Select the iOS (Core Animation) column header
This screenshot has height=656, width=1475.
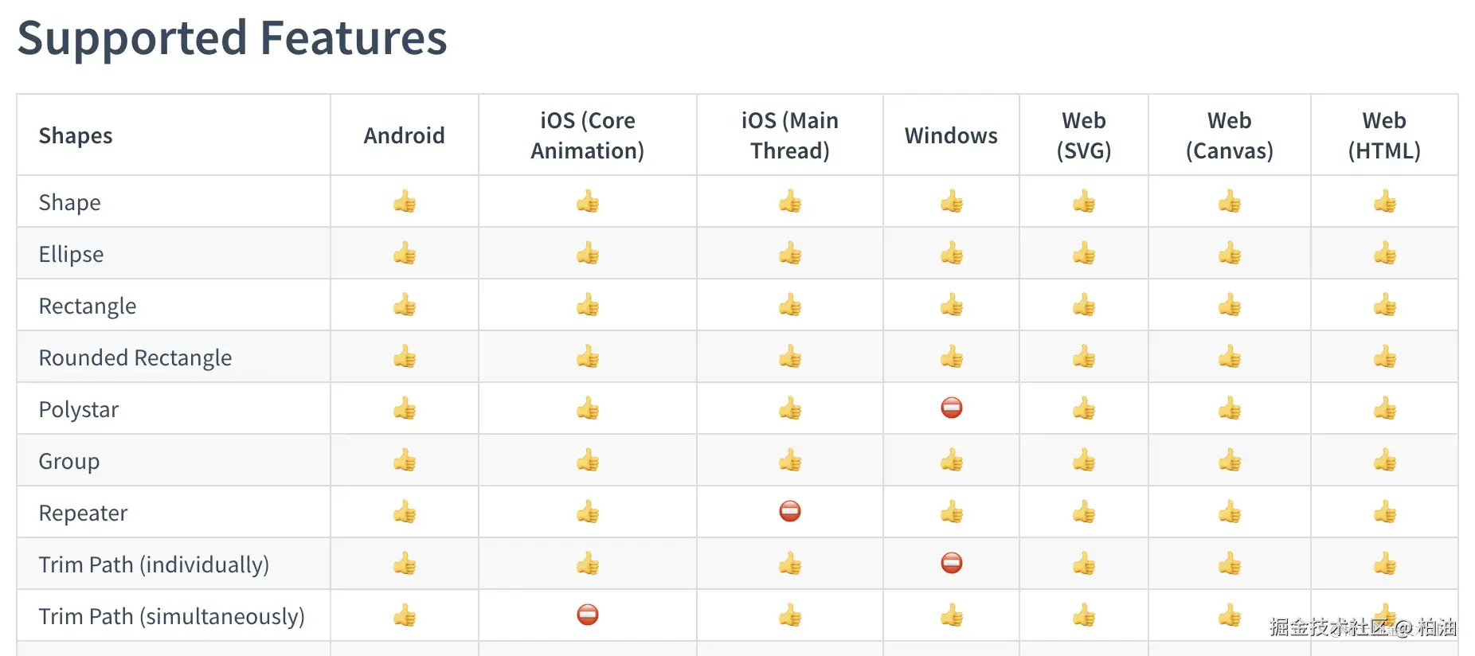point(588,135)
